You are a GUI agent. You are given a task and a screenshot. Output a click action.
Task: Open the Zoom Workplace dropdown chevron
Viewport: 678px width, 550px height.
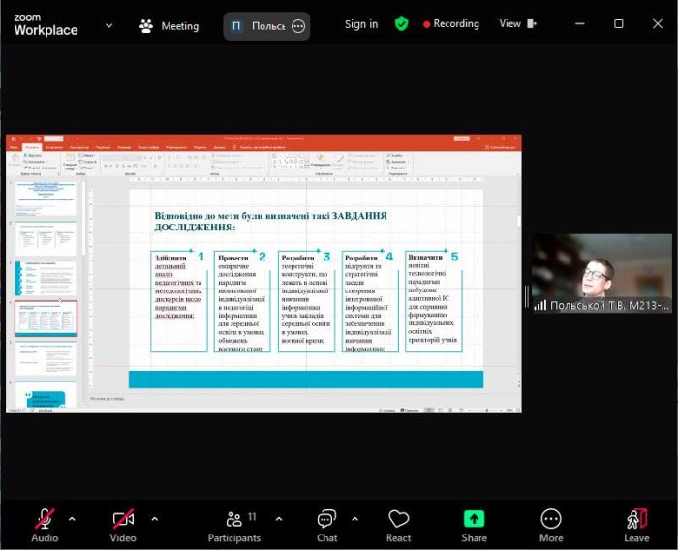click(108, 25)
